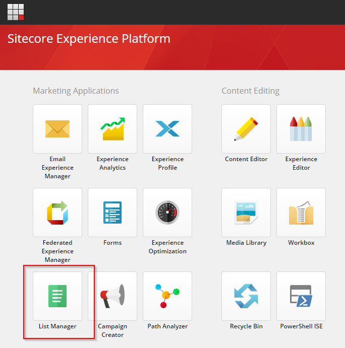The width and height of the screenshot is (345, 348).
Task: Open the Workbox folder tile
Action: [301, 213]
